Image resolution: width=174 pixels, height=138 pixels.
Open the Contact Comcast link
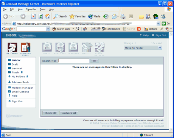154,126
